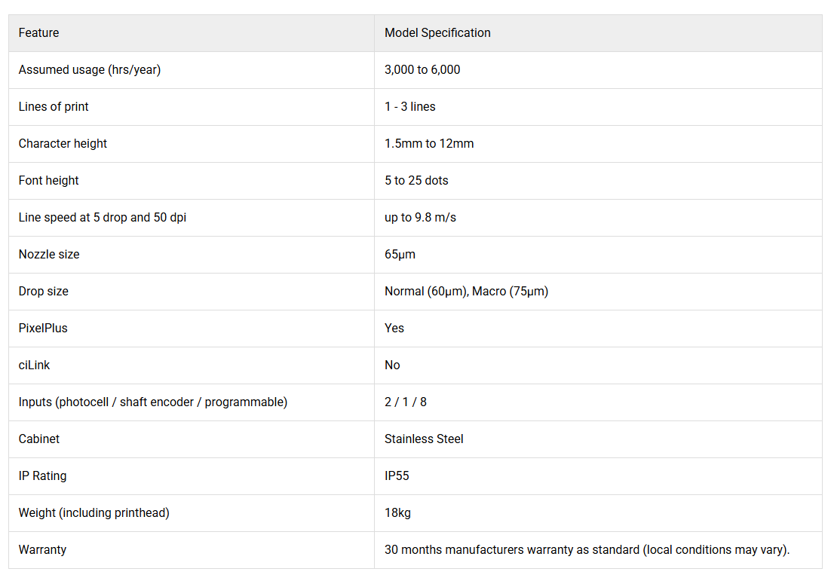The image size is (831, 584).
Task: Select the 1.5mm to 12mm value
Action: pos(429,144)
